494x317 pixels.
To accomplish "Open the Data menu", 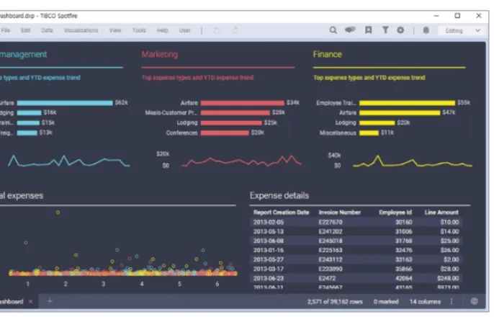I will 47,30.
